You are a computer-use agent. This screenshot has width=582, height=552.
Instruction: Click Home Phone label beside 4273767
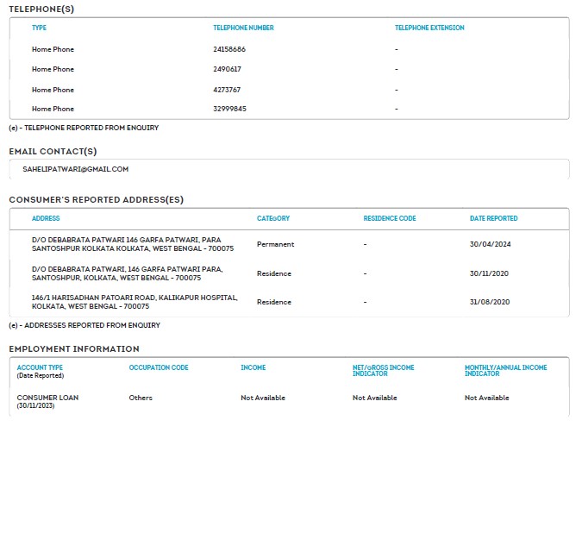(53, 90)
